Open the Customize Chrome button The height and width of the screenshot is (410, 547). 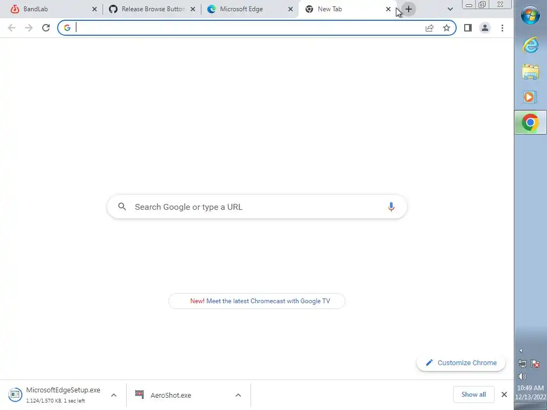coord(461,362)
